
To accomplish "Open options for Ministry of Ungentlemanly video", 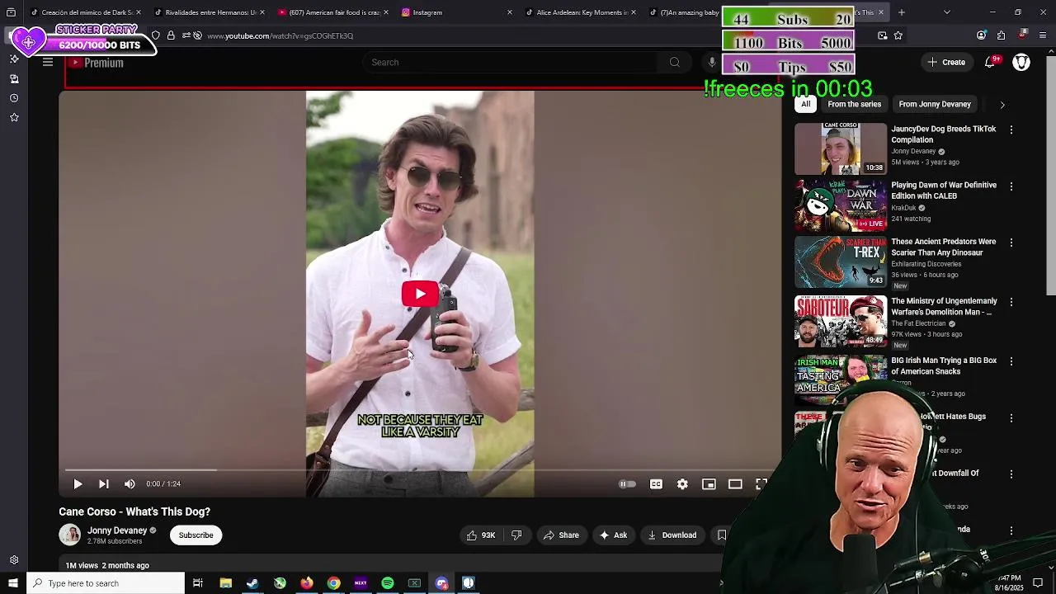I will 1011,303.
